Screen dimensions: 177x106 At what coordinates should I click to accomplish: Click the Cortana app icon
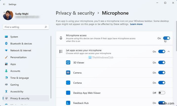(68, 83)
